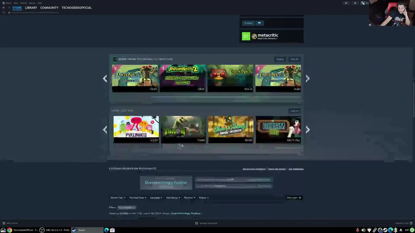This screenshot has height=233, width=415.
Task: Expand the Show graph toggle
Action: pyautogui.click(x=294, y=198)
